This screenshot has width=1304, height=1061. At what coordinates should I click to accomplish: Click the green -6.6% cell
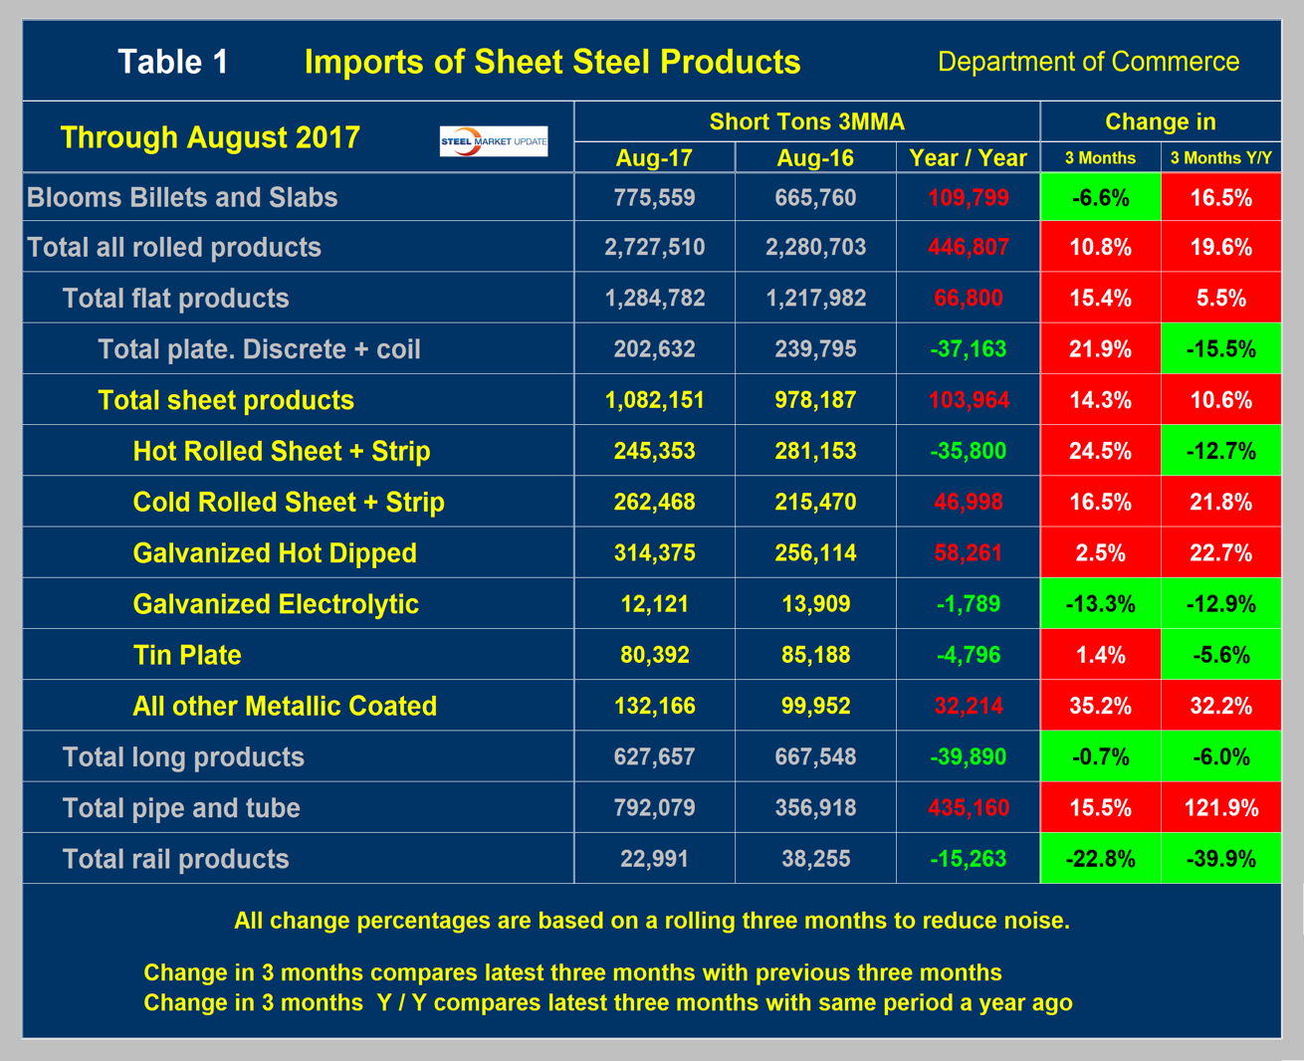point(1100,197)
